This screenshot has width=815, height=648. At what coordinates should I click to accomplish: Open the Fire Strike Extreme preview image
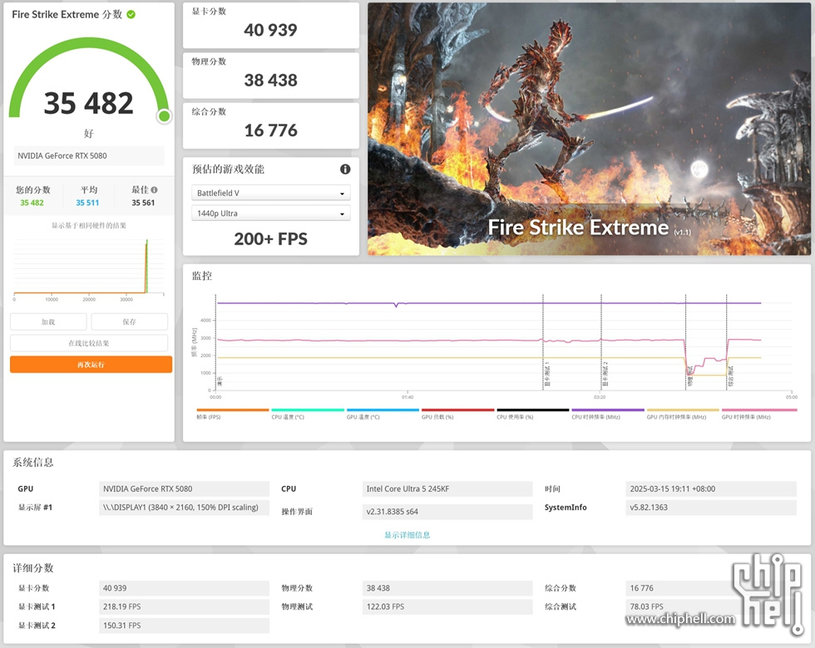(x=589, y=129)
